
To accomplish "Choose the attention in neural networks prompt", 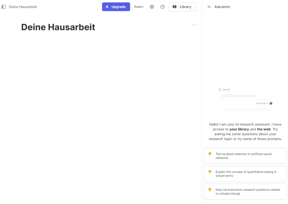I will pyautogui.click(x=245, y=156).
